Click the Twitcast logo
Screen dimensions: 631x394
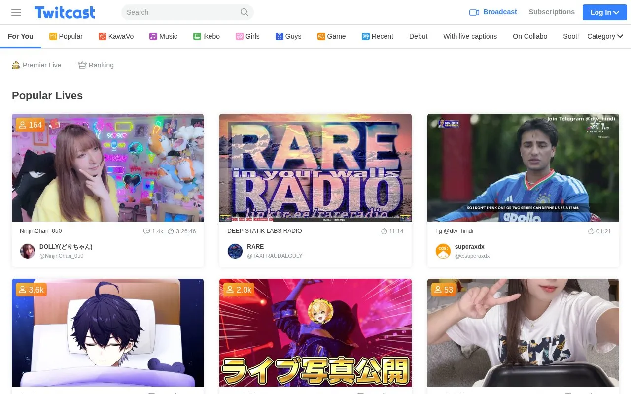[65, 12]
